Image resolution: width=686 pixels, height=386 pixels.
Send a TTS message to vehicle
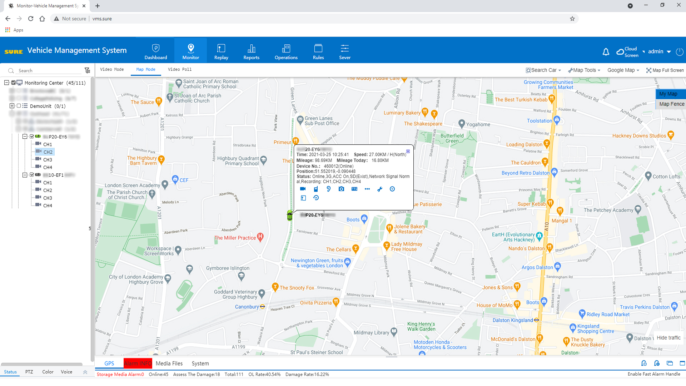(354, 189)
